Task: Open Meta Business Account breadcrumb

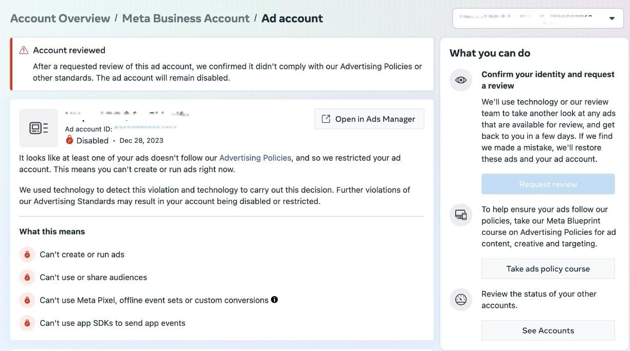Action: 186,19
